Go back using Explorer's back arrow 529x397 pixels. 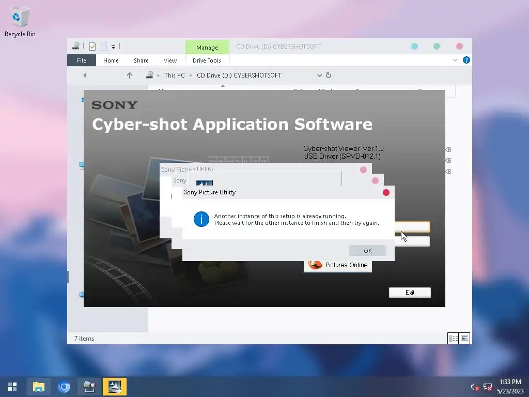point(85,75)
